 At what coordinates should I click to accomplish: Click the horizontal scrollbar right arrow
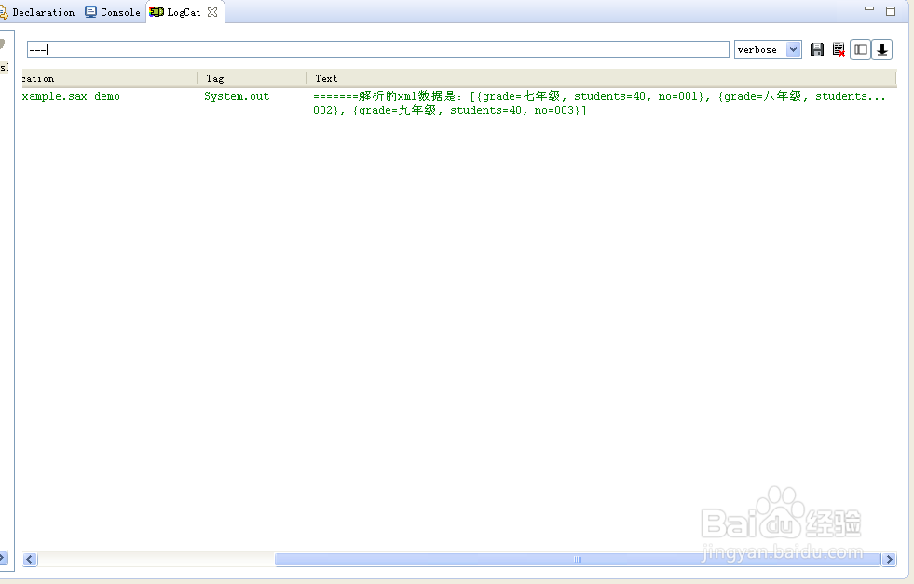click(x=889, y=560)
